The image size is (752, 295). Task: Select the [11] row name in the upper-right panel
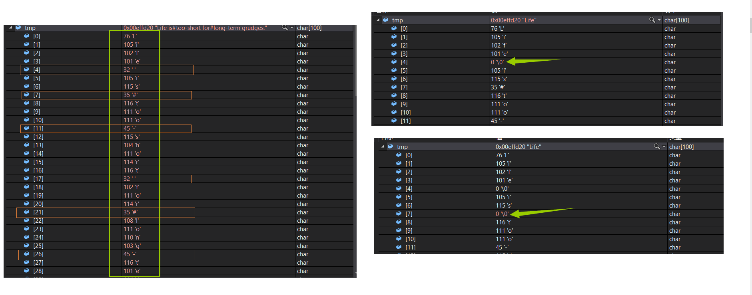(406, 121)
